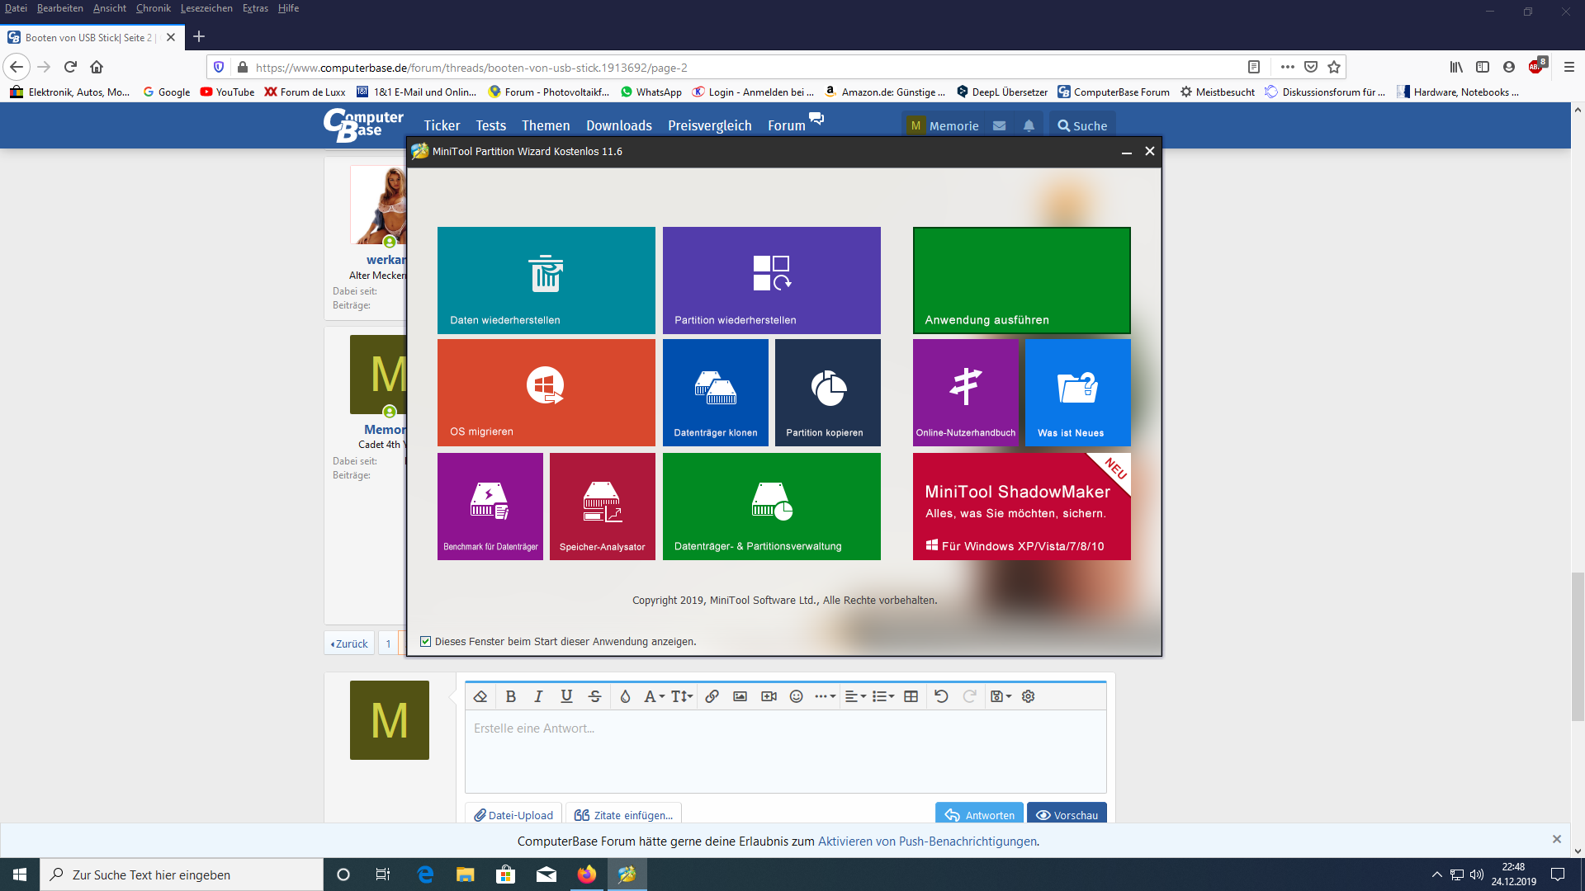Click the Push-Benachrichtigungen activation link
Viewport: 1585px width, 891px height.
click(x=927, y=841)
